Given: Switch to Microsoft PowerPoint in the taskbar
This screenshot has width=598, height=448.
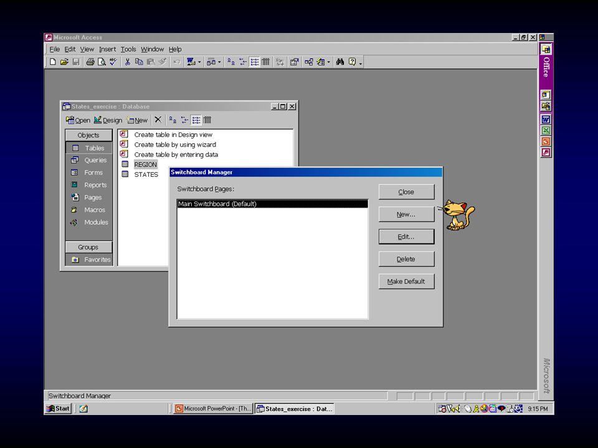Looking at the screenshot, I should pos(213,409).
